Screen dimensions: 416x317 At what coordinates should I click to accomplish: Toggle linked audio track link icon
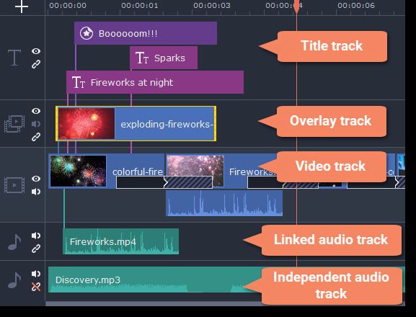point(36,249)
